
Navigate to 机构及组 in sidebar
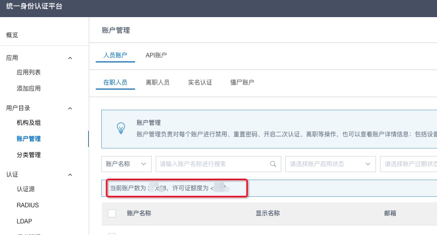tap(29, 123)
